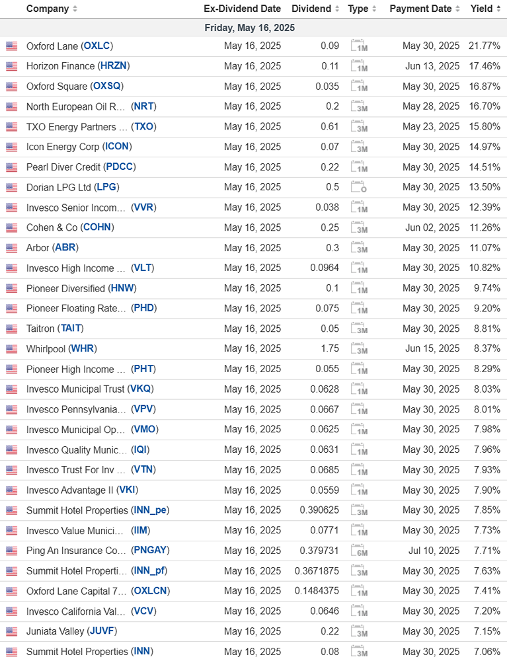Click the flag icon next to Arbor
This screenshot has width=507, height=661.
click(11, 248)
